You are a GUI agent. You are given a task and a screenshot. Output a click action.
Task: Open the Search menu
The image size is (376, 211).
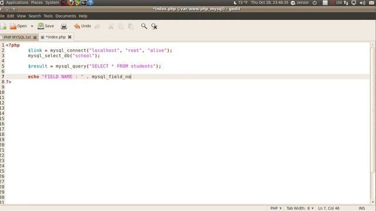coord(35,16)
